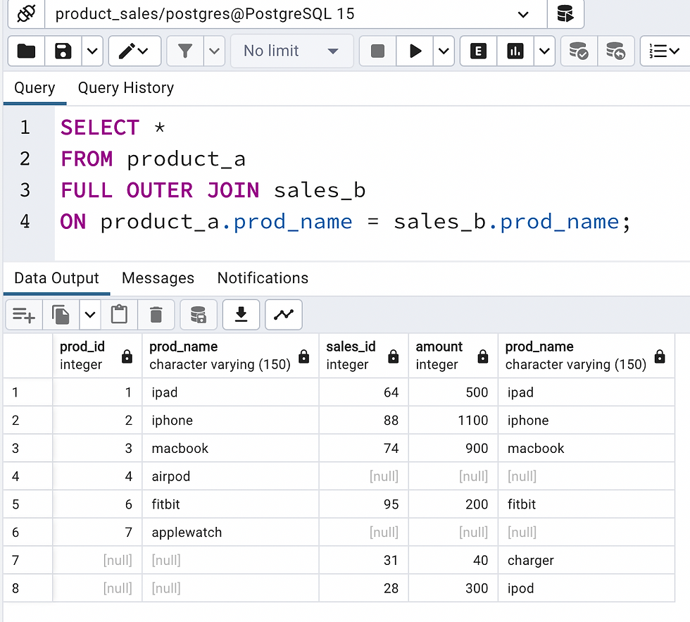Select result row number 8
This screenshot has height=622, width=690.
coord(27,588)
